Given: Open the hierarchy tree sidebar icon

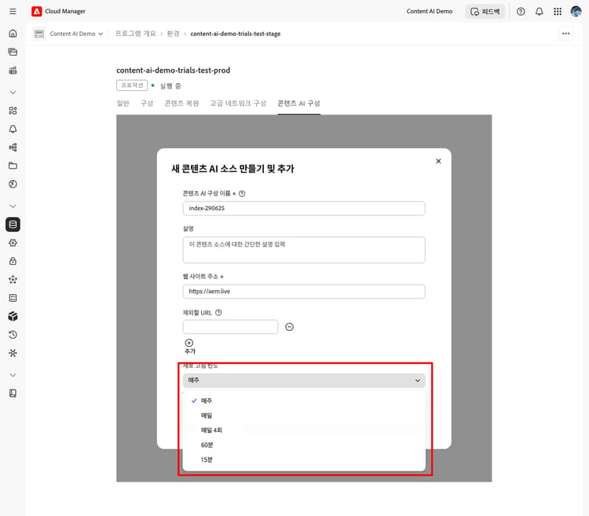Looking at the screenshot, I should tap(13, 147).
